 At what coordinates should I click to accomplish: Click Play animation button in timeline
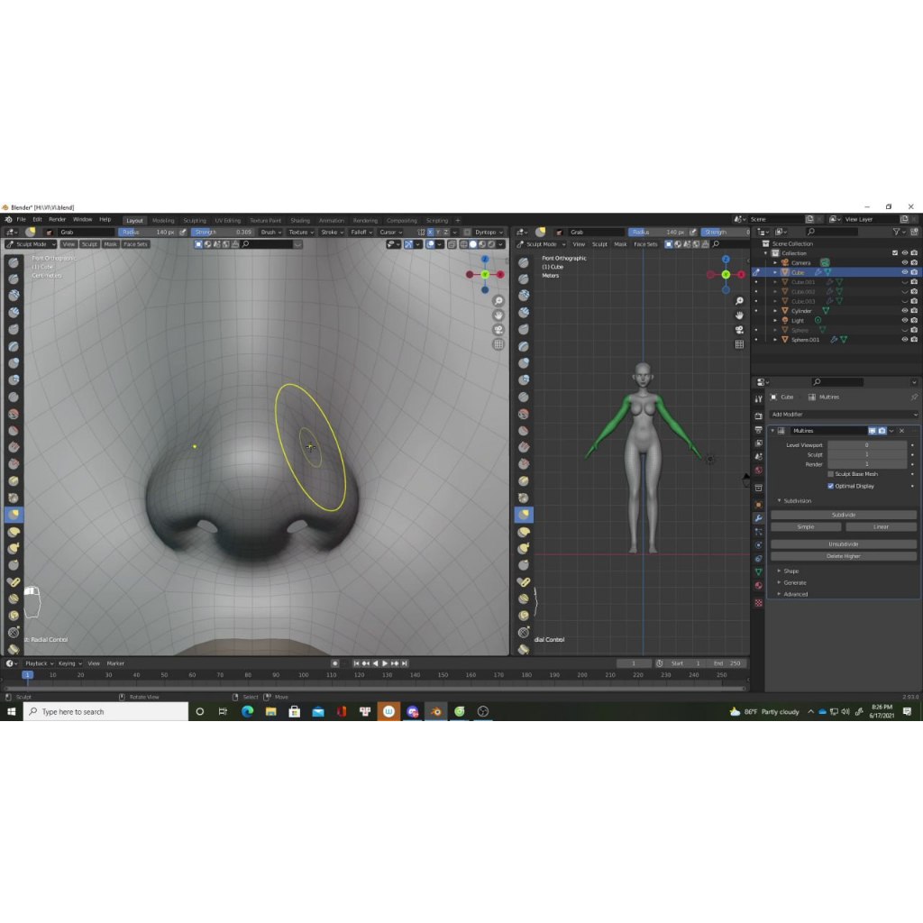coord(385,663)
